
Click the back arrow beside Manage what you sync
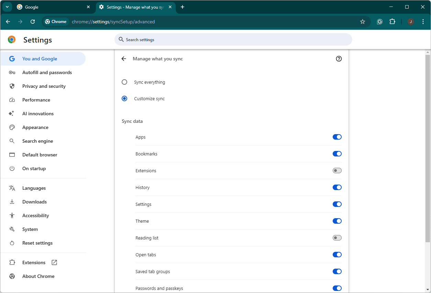coord(124,59)
